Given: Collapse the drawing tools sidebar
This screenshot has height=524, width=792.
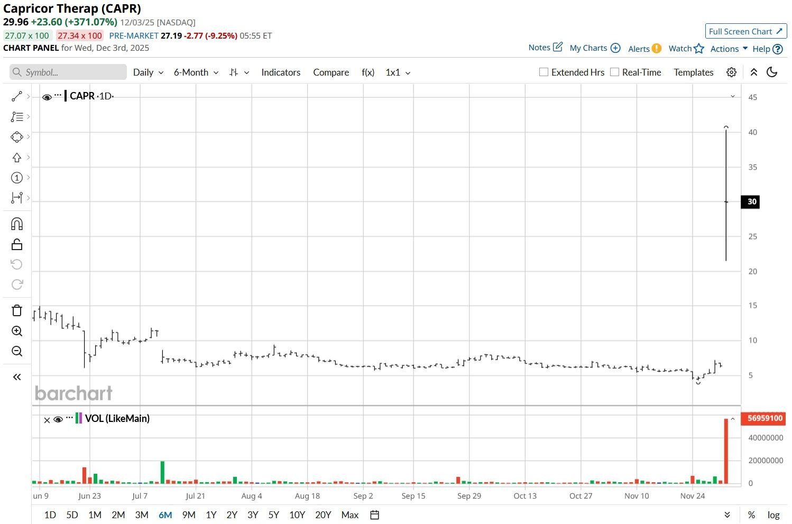Looking at the screenshot, I should click(x=17, y=377).
